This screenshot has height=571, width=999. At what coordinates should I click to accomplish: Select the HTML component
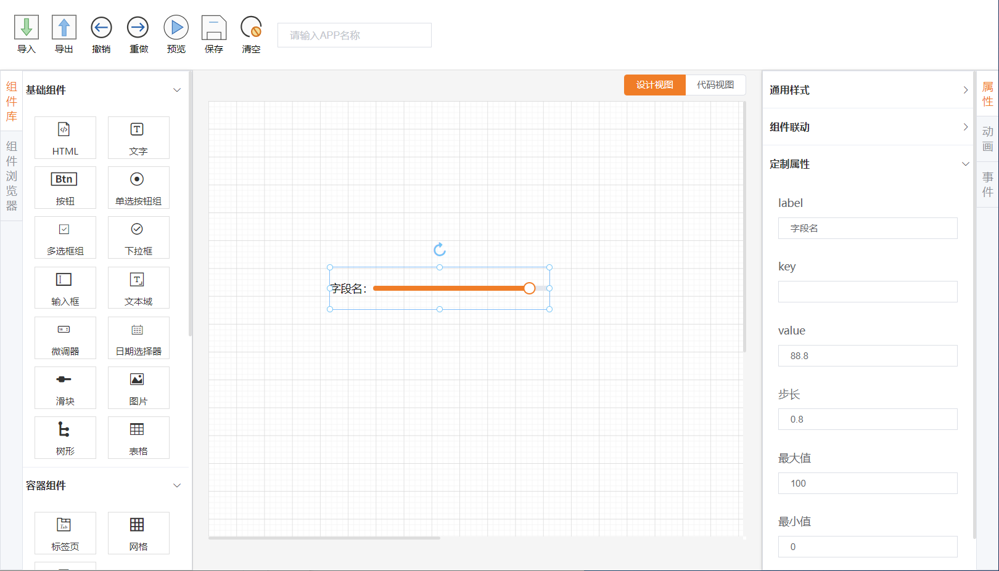(65, 137)
